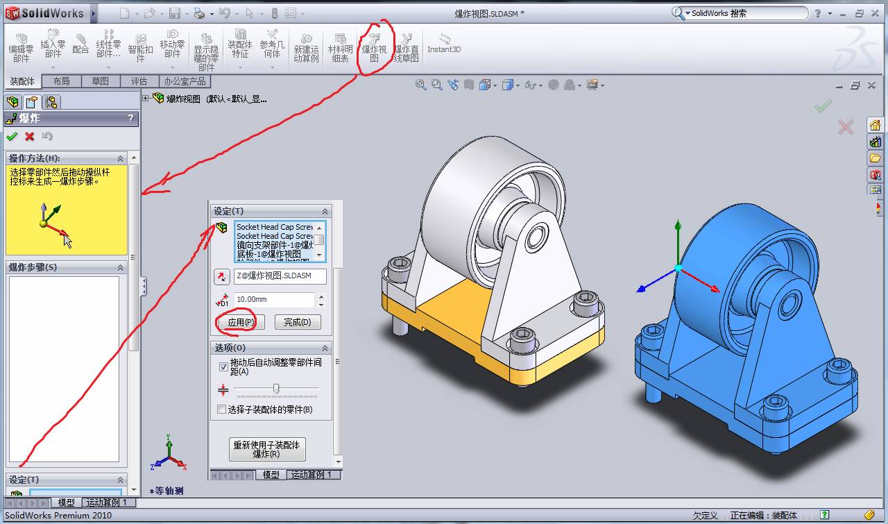The width and height of the screenshot is (888, 524).
Task: Click the Undo arrow in title toolbar
Action: click(223, 13)
